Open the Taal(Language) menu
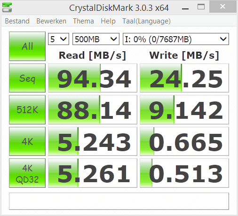Viewport: 238px width, 216px height. pos(146,21)
